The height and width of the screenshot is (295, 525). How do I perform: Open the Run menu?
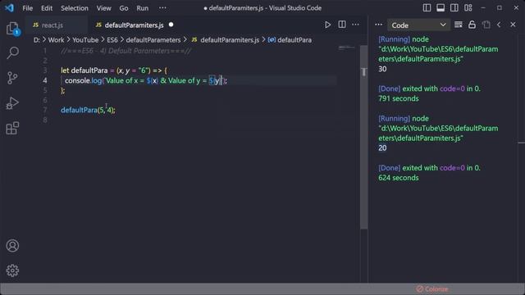tap(142, 8)
